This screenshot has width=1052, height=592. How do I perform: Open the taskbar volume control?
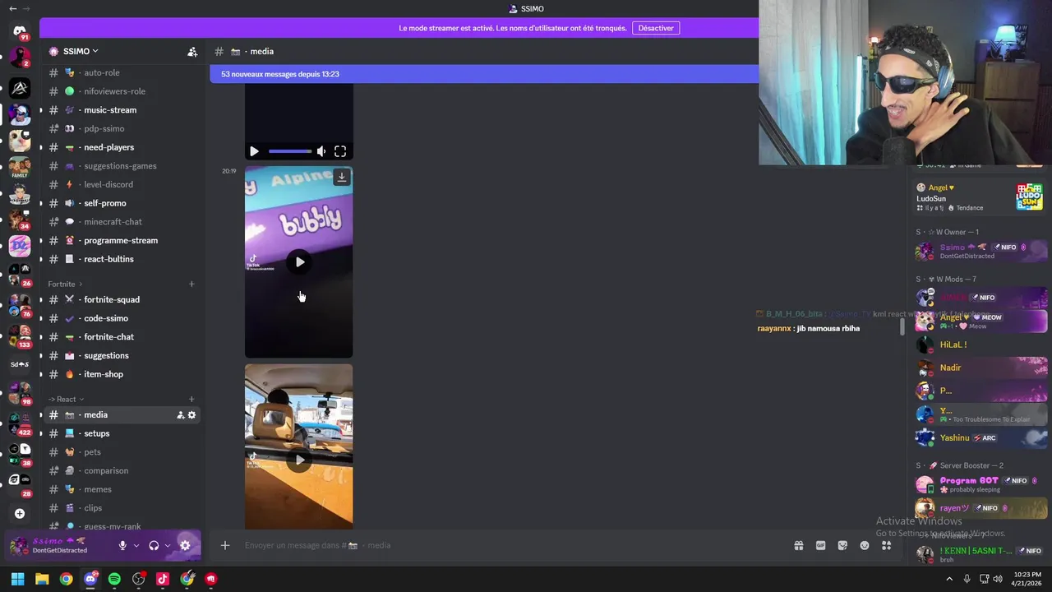(998, 579)
